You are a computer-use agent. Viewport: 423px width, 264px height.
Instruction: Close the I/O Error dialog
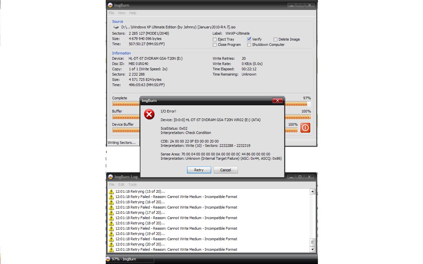[x=277, y=100]
